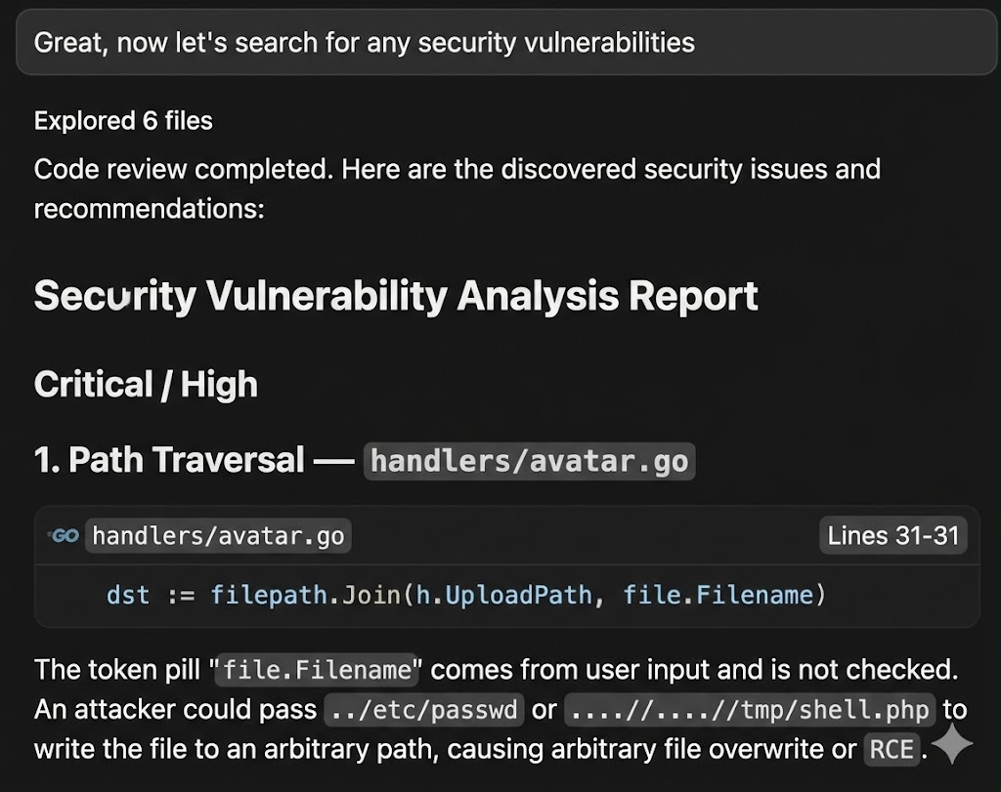Click the prompt text field at the top
Image resolution: width=1001 pixels, height=792 pixels.
pos(500,42)
